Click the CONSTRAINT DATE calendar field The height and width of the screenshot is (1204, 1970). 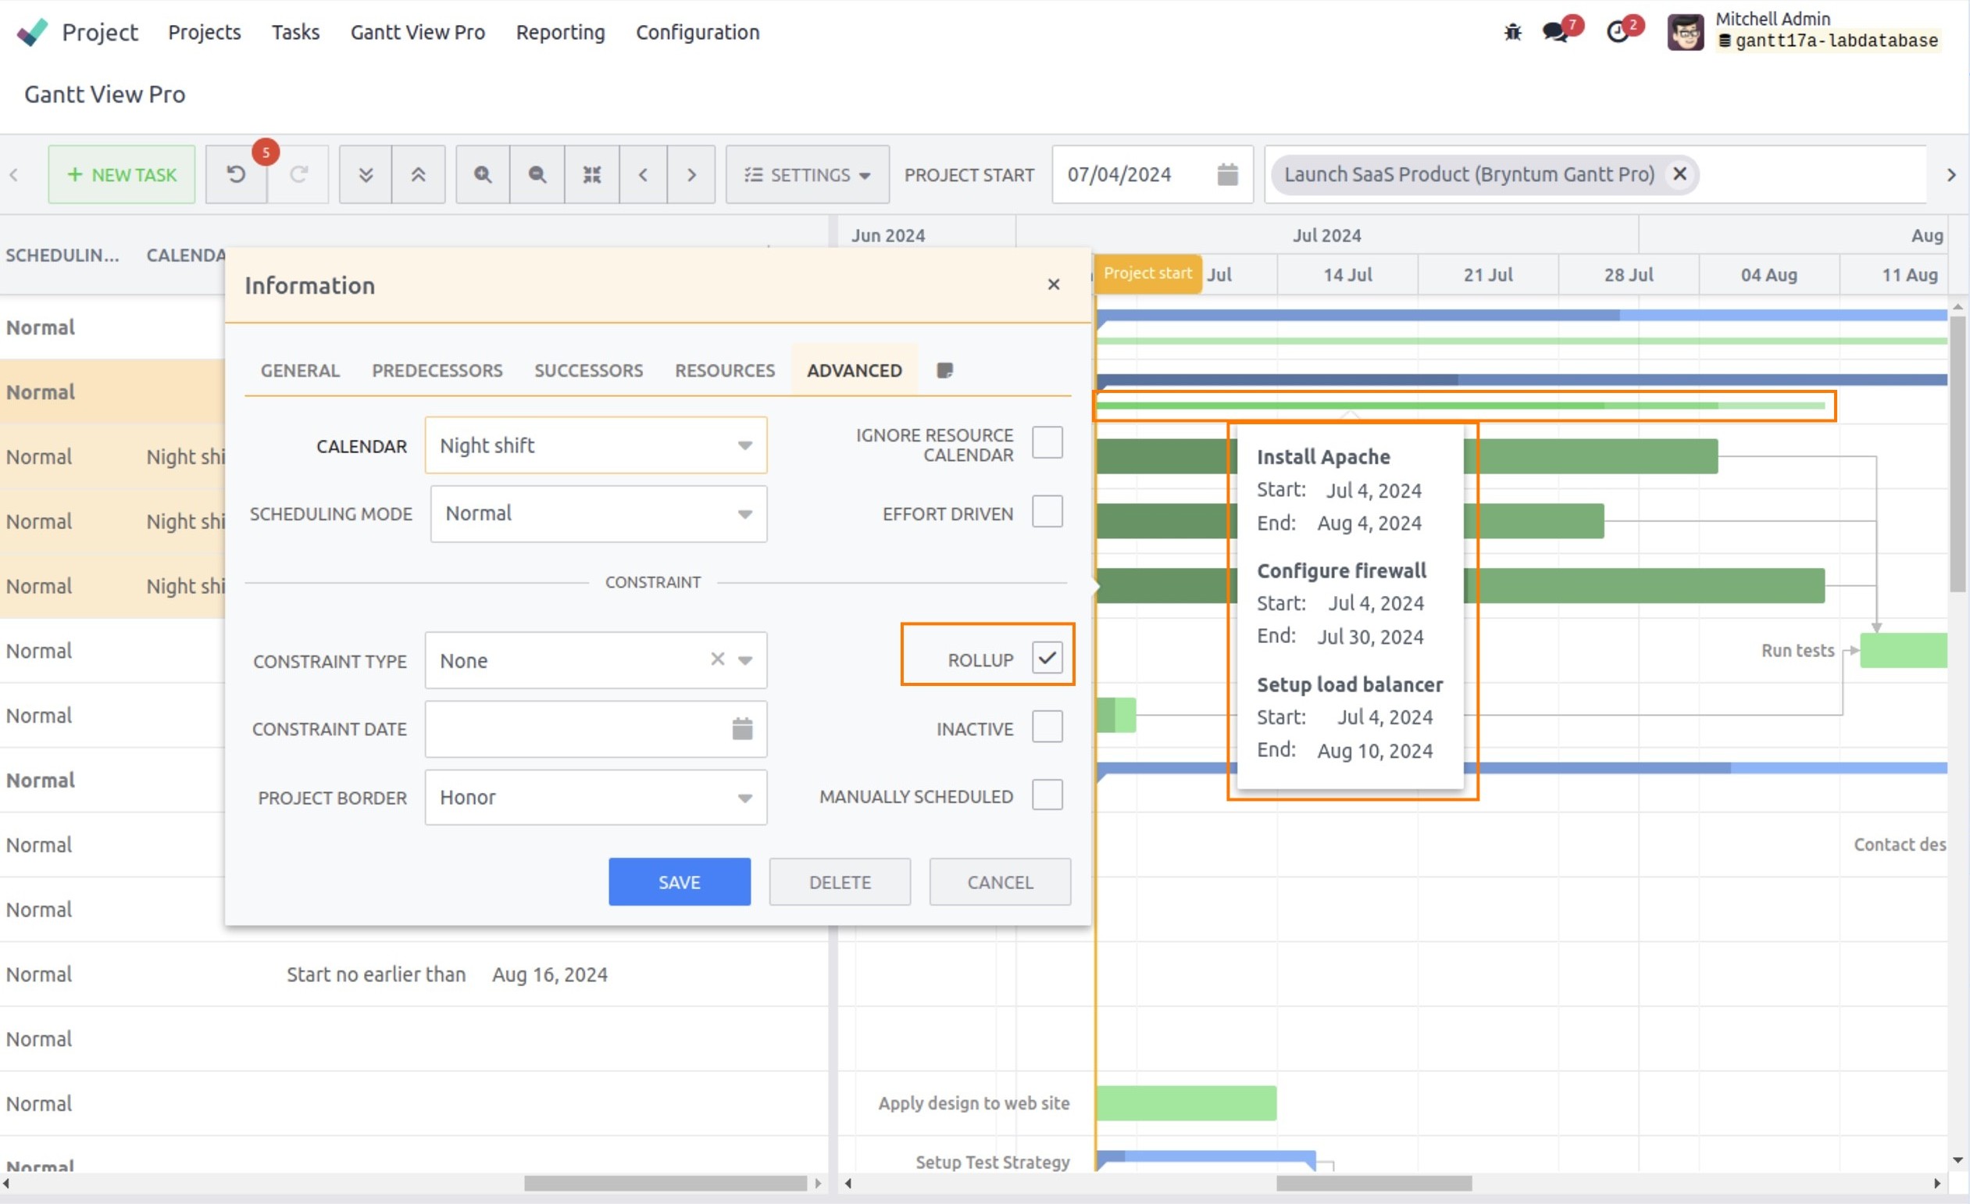coord(596,728)
